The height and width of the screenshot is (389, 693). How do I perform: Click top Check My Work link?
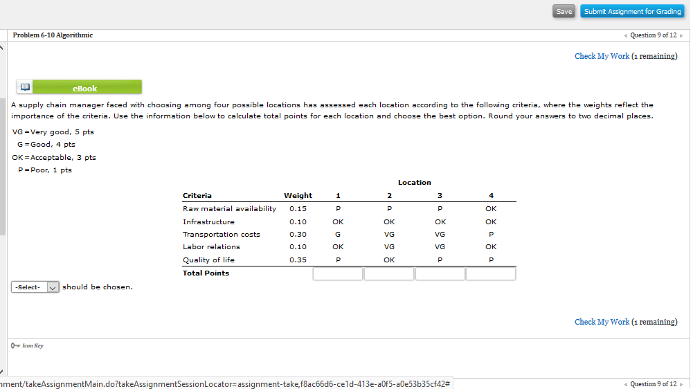[602, 56]
